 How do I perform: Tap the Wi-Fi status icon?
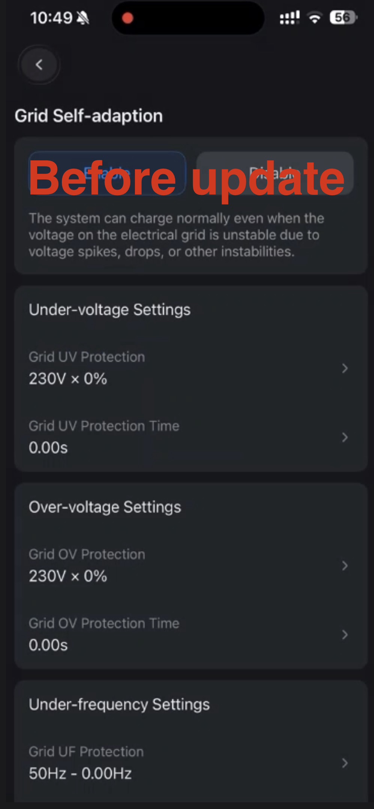pyautogui.click(x=314, y=18)
